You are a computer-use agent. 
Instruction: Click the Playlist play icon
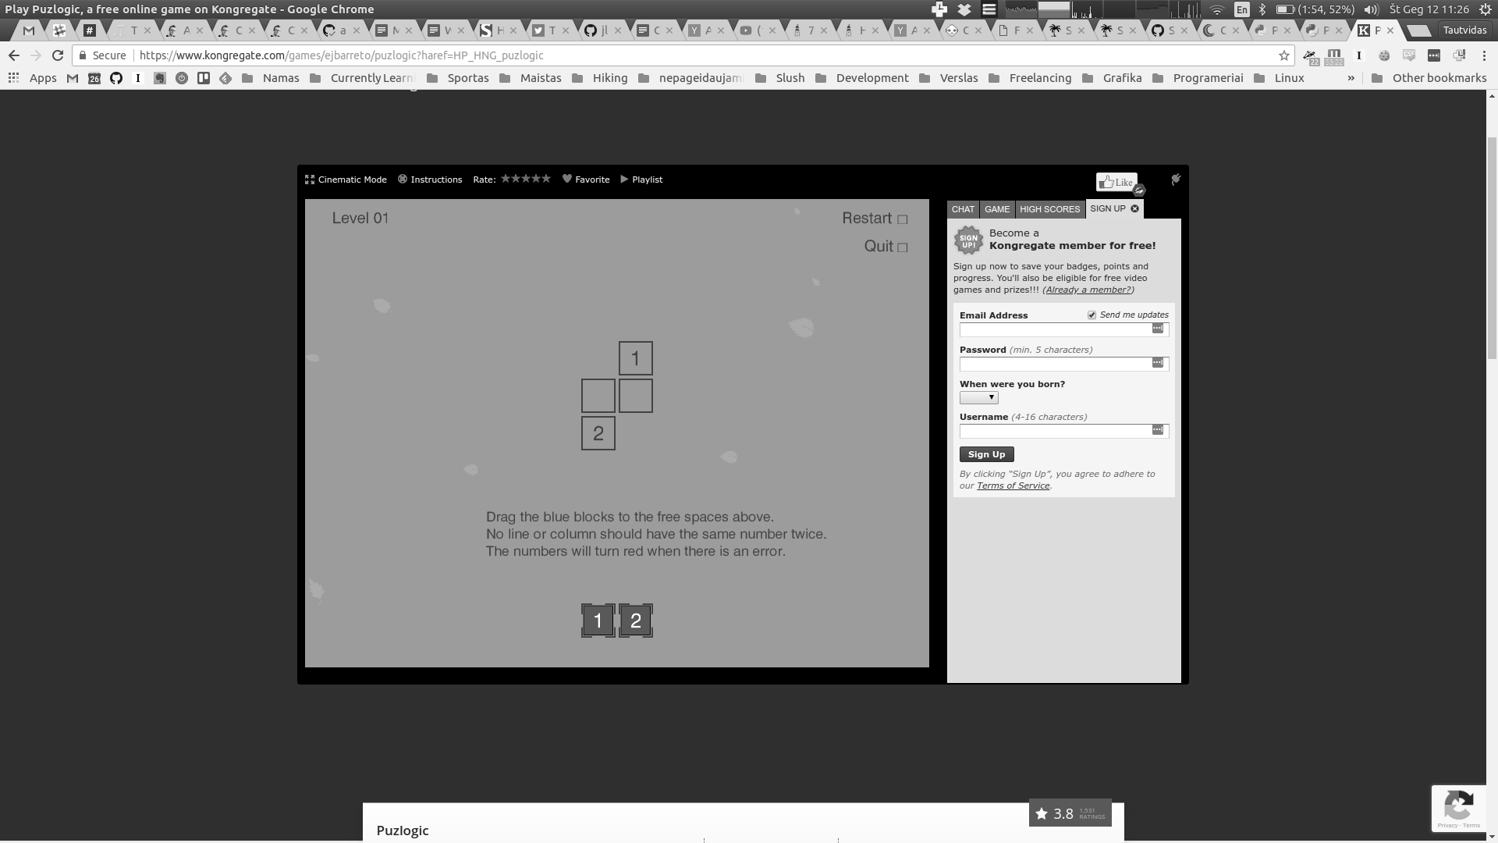[x=623, y=178]
